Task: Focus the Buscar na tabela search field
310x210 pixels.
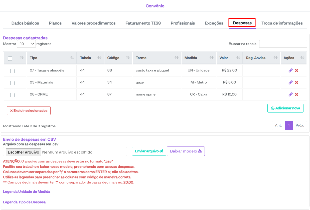Action: pos(283,44)
